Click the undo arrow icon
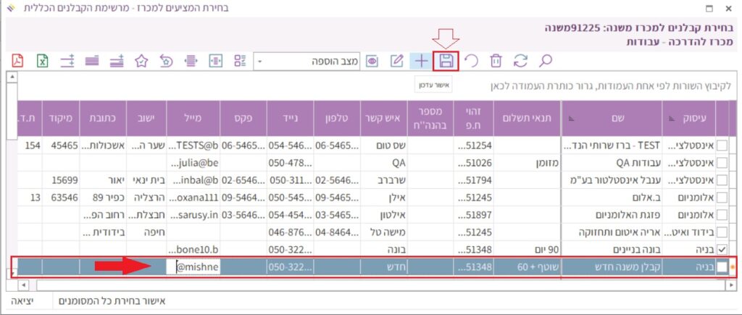Image resolution: width=742 pixels, height=315 pixels. (x=471, y=61)
